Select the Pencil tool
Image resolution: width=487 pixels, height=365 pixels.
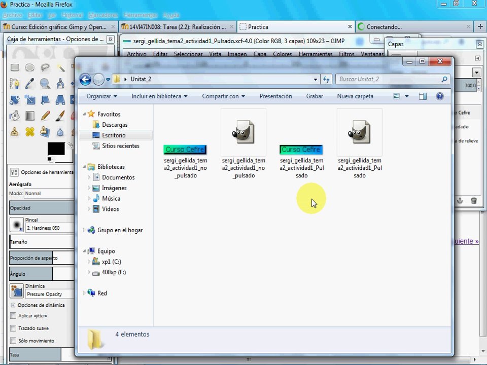[45, 116]
